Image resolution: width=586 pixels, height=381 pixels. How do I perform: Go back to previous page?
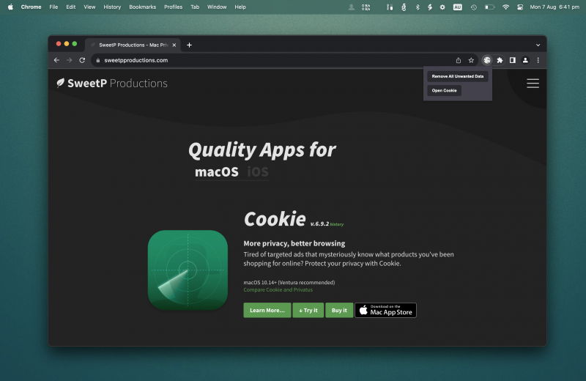56,60
